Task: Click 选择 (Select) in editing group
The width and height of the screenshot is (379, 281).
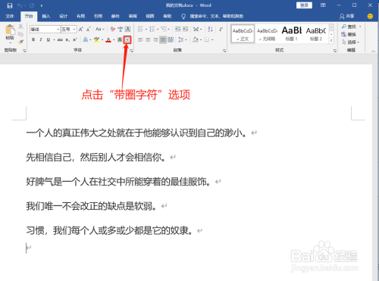Action: (350, 42)
